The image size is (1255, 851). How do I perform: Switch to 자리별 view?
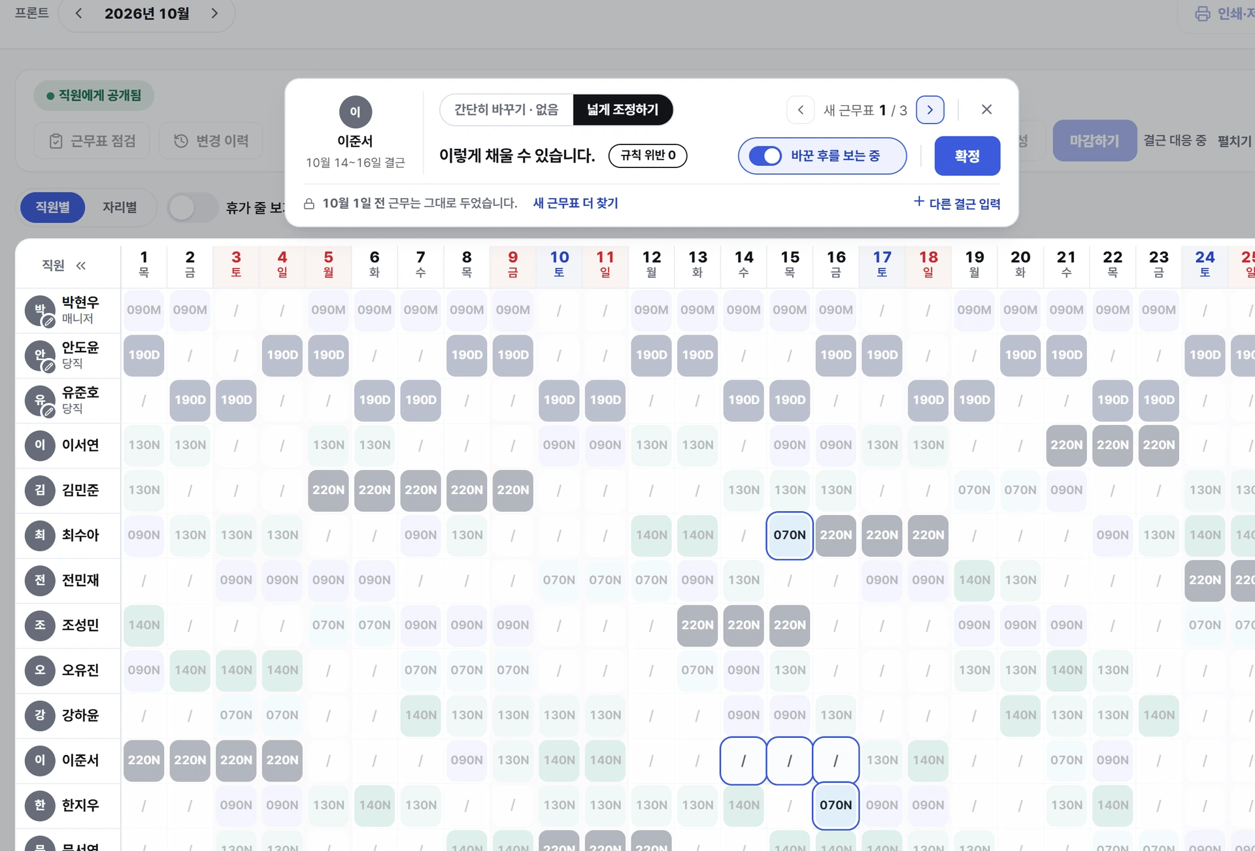click(x=120, y=207)
